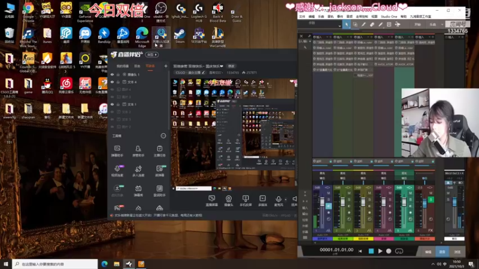
Task: Add a 手机投屏 phone cast source
Action: pos(245,201)
